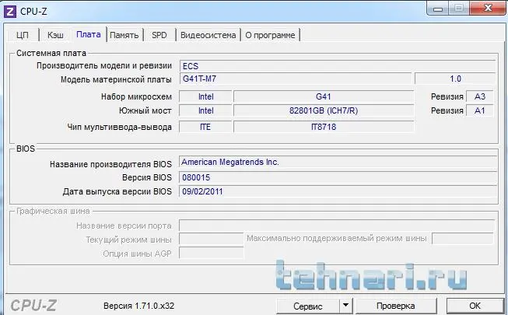Click the Проверка button
The width and height of the screenshot is (508, 315).
pyautogui.click(x=395, y=306)
